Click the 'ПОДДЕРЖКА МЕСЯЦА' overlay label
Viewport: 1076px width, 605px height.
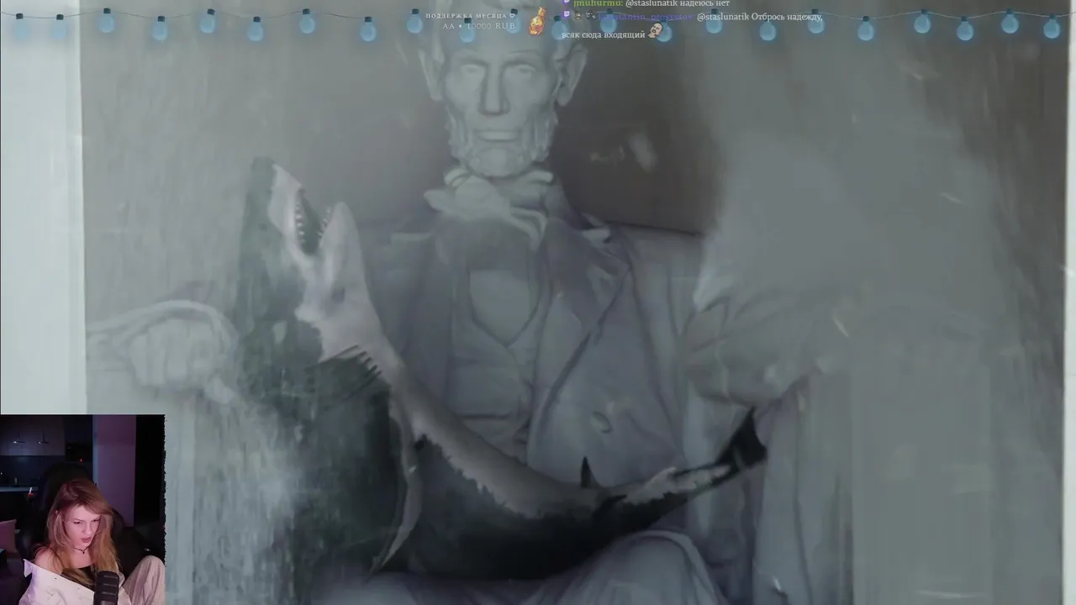click(471, 16)
